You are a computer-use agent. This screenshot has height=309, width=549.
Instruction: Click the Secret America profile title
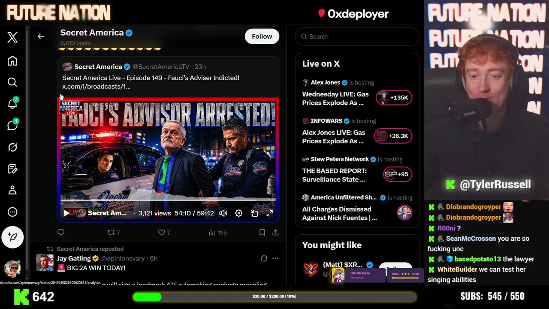pos(92,33)
